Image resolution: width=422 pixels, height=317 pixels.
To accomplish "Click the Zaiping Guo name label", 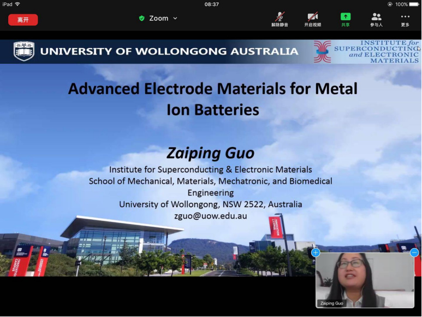I will tap(332, 303).
